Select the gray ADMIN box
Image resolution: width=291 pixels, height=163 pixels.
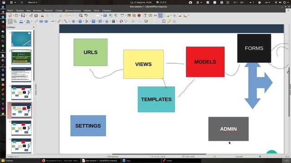228,129
